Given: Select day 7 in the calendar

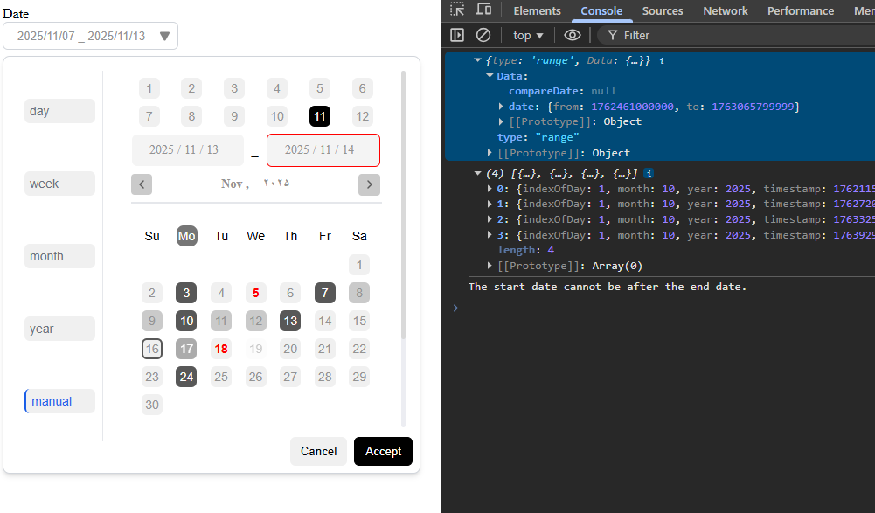Looking at the screenshot, I should pos(325,293).
